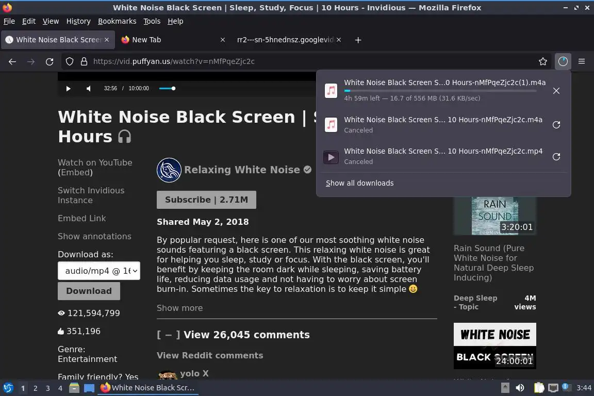The image size is (594, 396).
Task: Open commenter yolo X's name
Action: [x=194, y=374]
